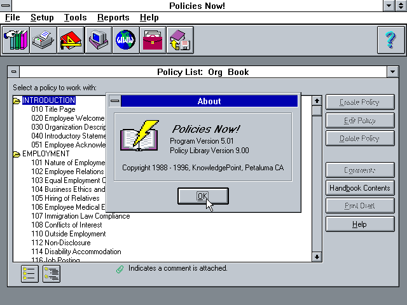407x305 pixels.
Task: Open the Tools menu
Action: point(75,17)
